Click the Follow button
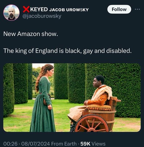144x147 pixels. pos(119,9)
